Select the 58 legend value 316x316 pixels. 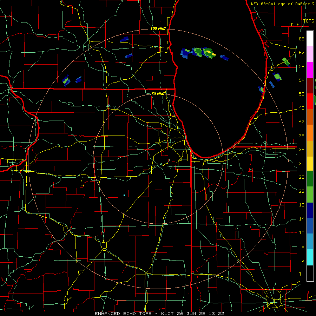pyautogui.click(x=302, y=66)
